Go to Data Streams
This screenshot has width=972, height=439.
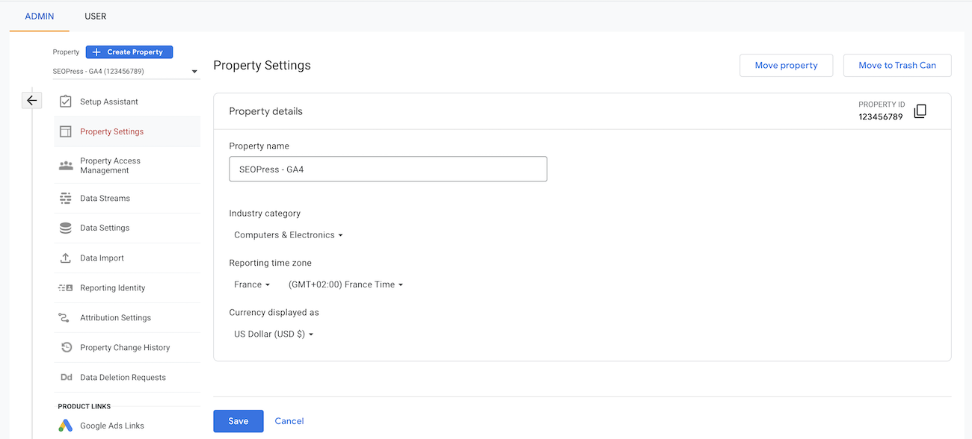click(127, 199)
